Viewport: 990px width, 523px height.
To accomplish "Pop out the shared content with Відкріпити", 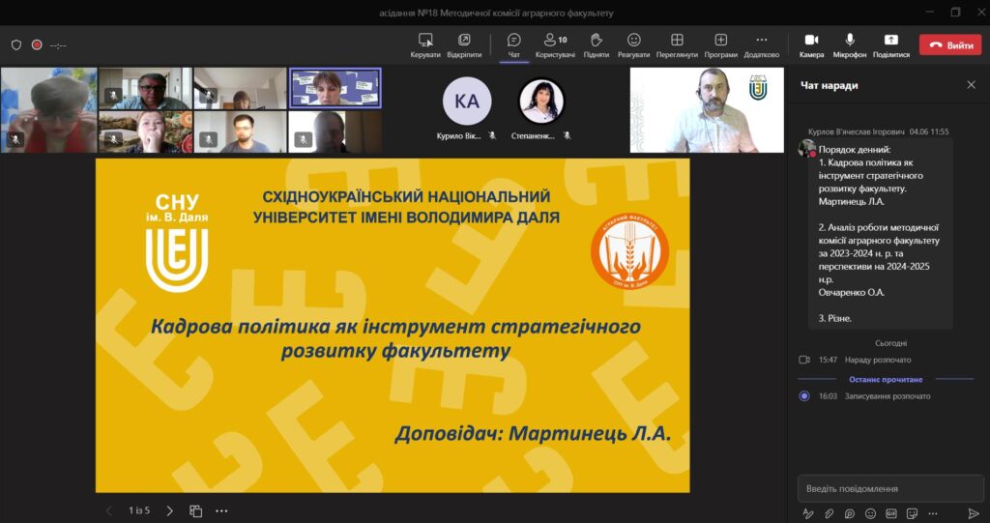I will tap(464, 44).
